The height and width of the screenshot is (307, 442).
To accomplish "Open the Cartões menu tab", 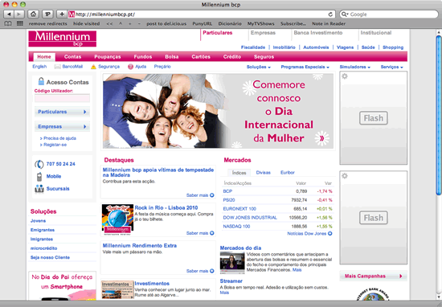I will 201,57.
